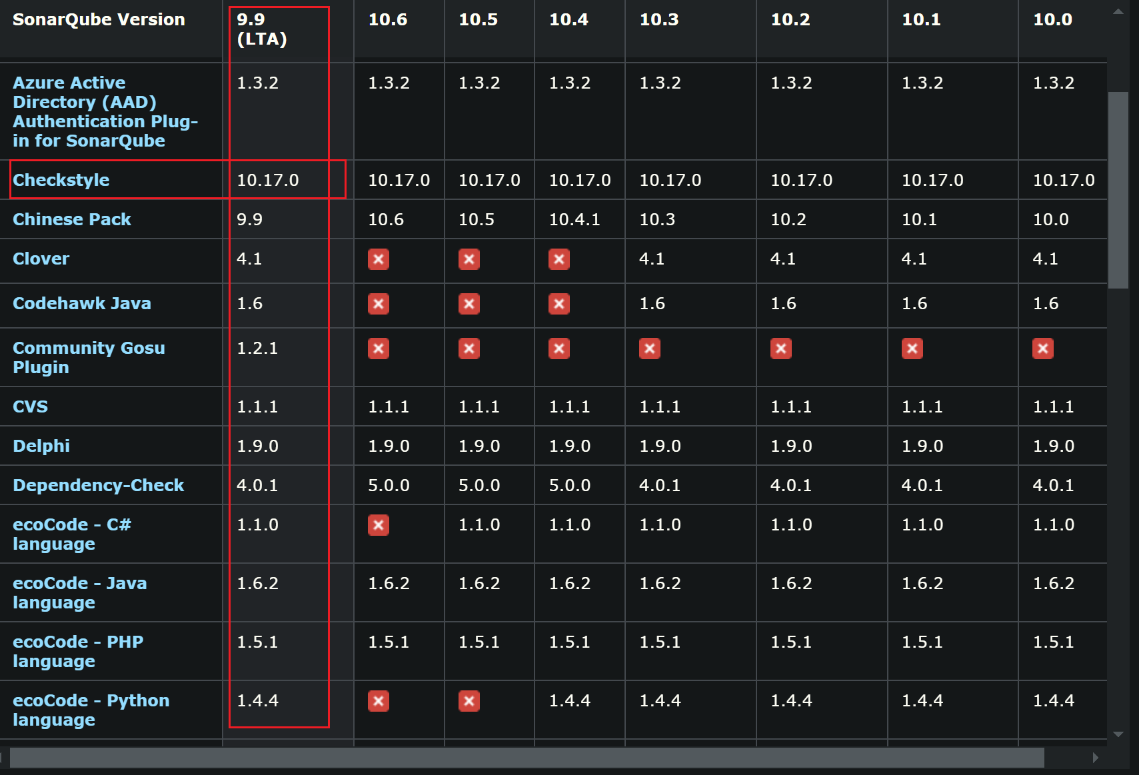
Task: Click ecoCode Python red X under 10.6
Action: tap(379, 701)
